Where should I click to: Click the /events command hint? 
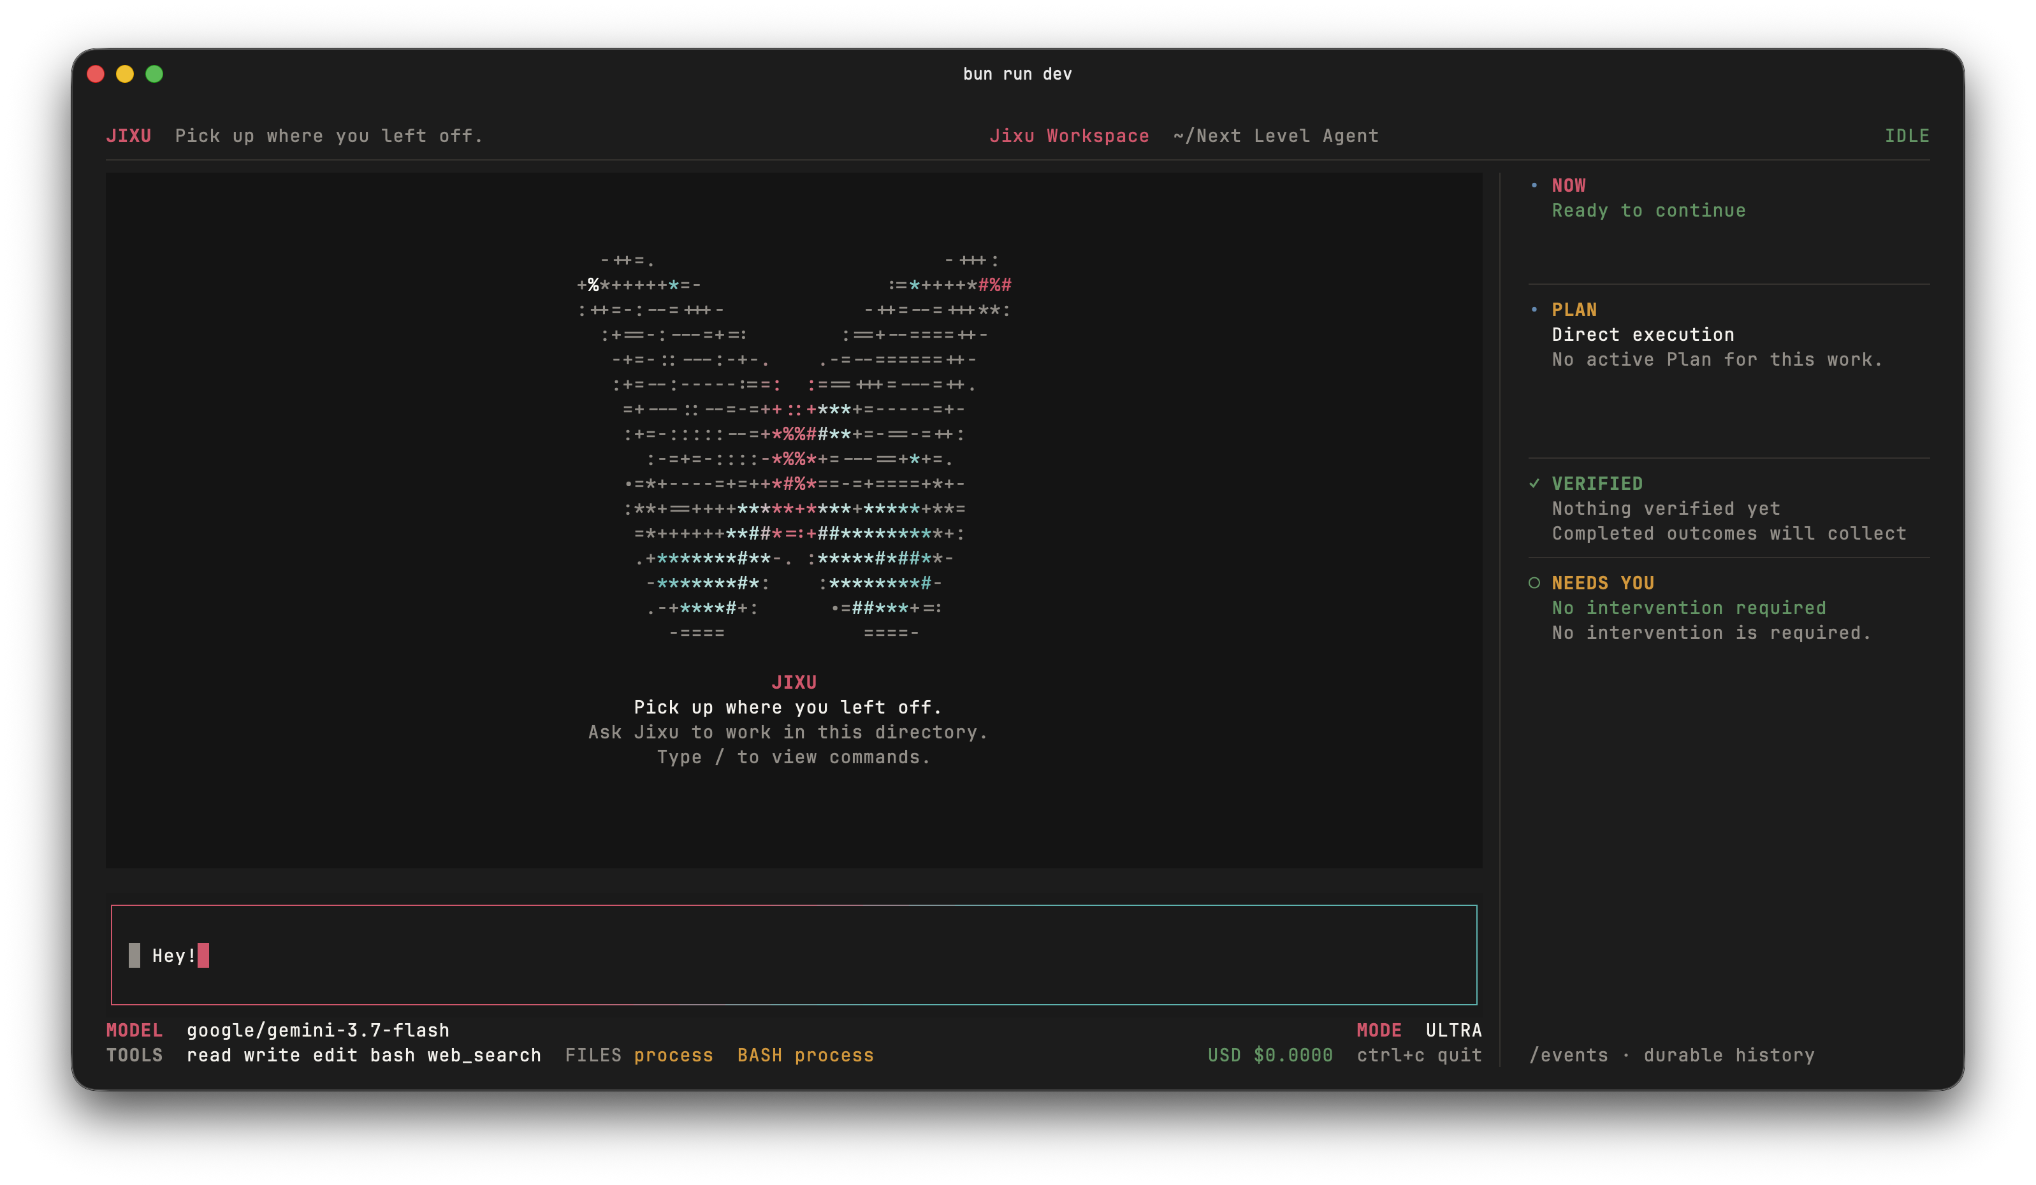1568,1055
